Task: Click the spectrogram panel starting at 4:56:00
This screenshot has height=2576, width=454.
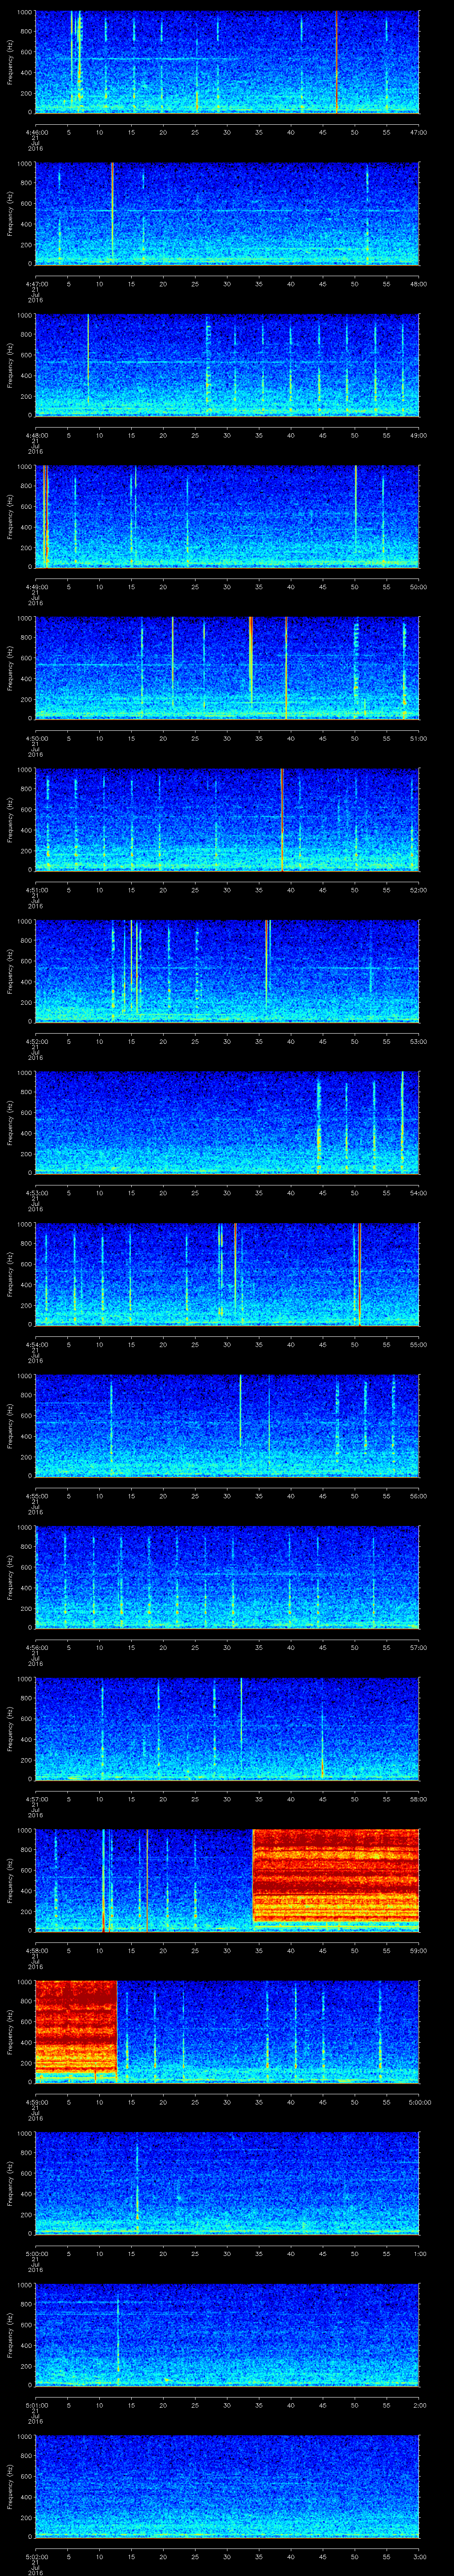Action: point(227,1577)
